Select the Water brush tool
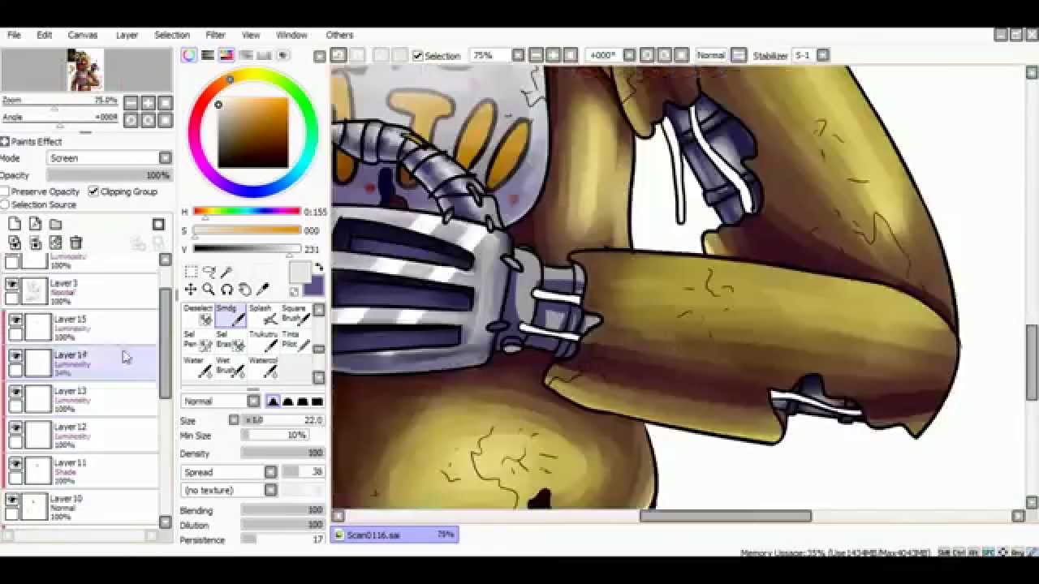Image resolution: width=1039 pixels, height=584 pixels. point(198,367)
